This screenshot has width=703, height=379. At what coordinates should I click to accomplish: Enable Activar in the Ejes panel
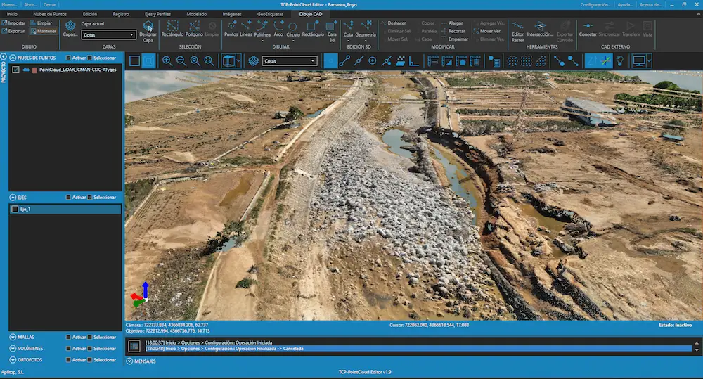point(69,198)
